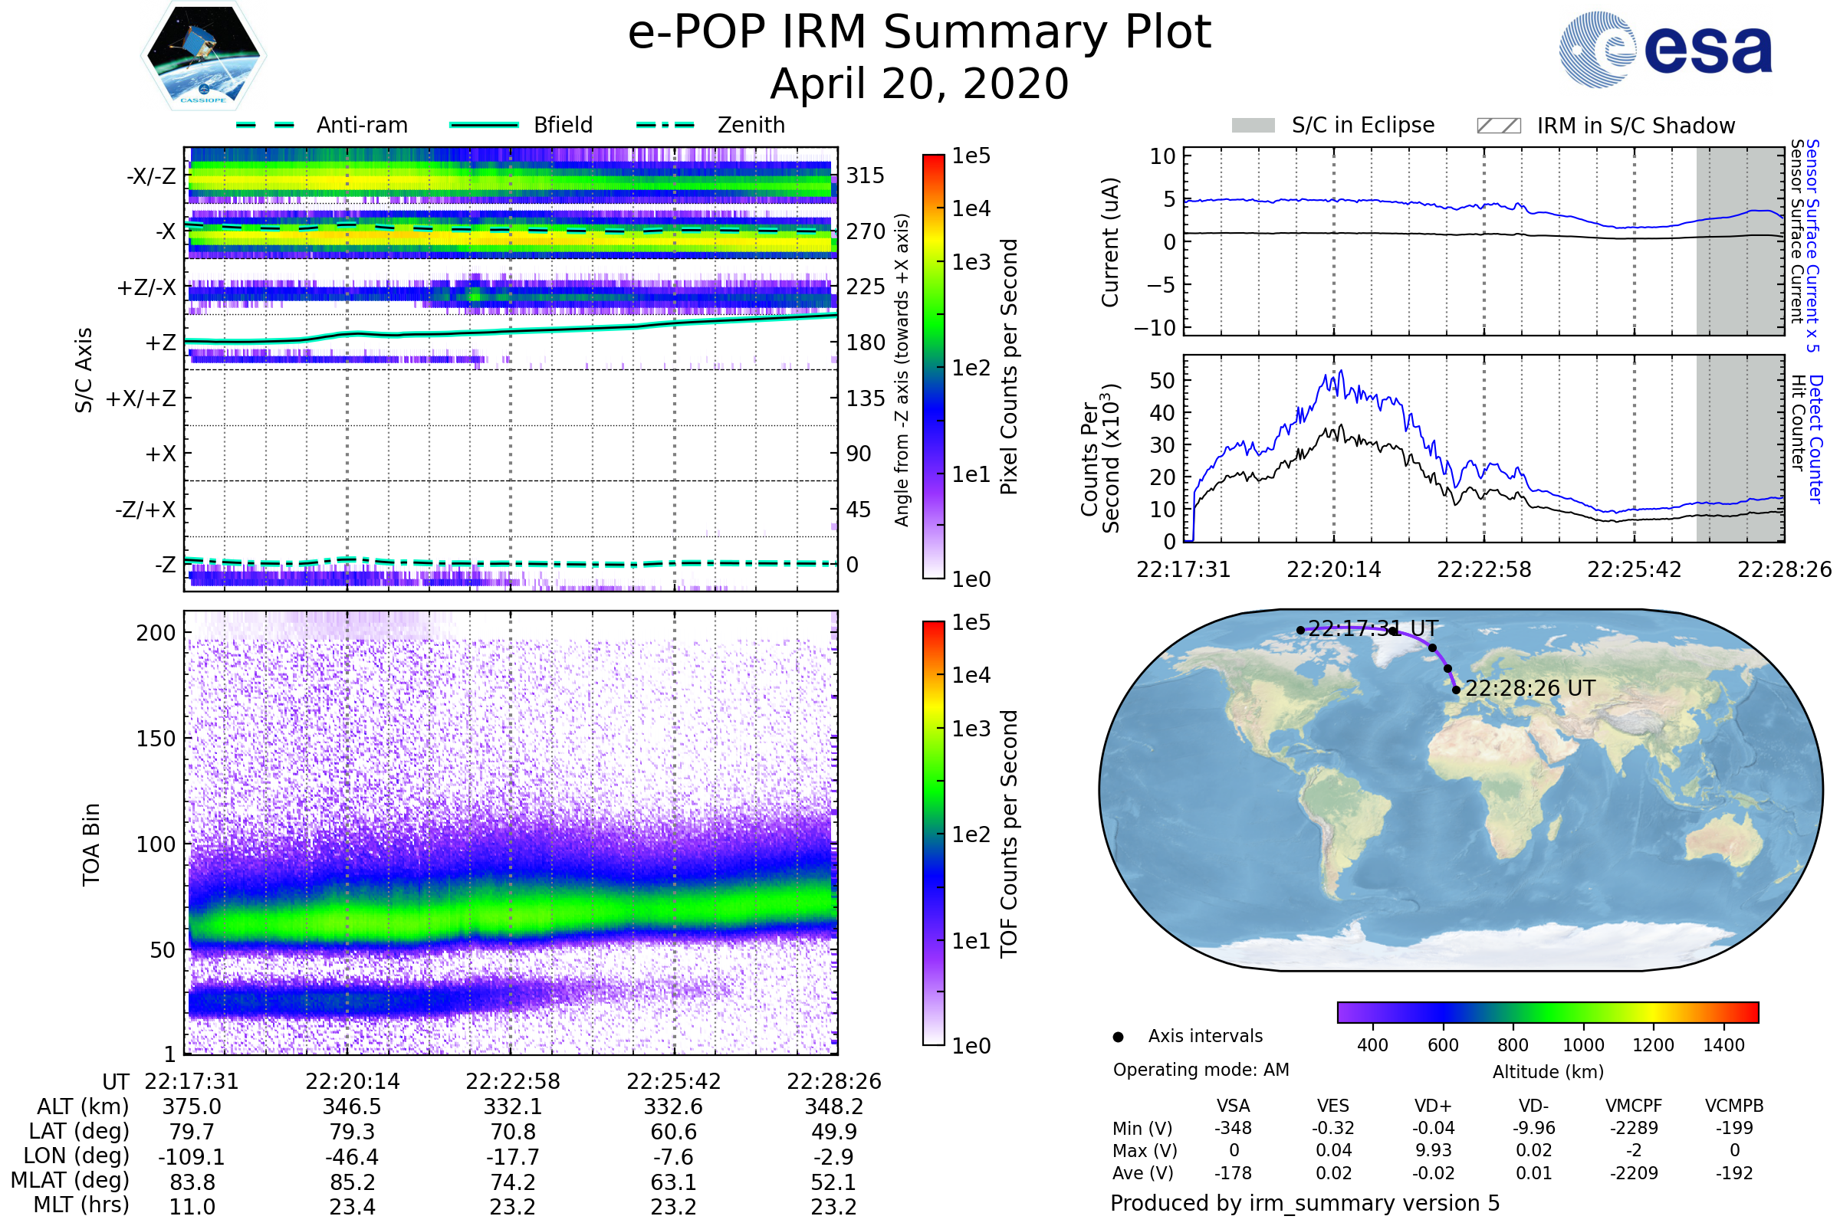Click the Axis intervals black dot legend marker

click(x=1118, y=1037)
